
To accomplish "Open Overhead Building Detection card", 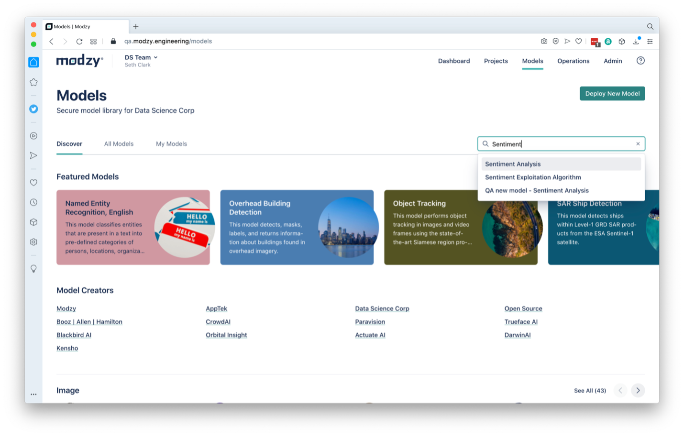I will [297, 228].
